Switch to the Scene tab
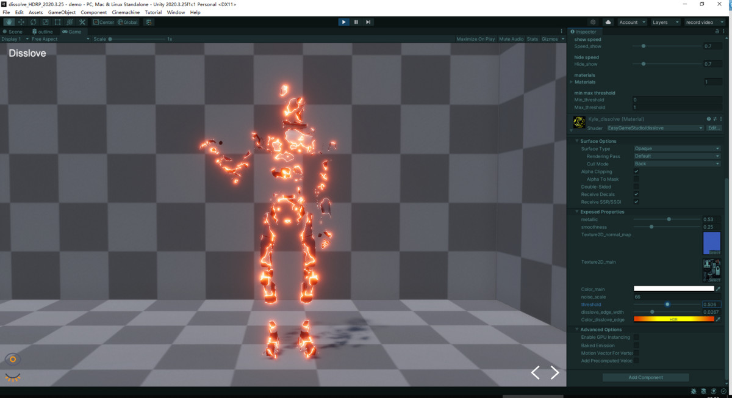 click(x=12, y=31)
